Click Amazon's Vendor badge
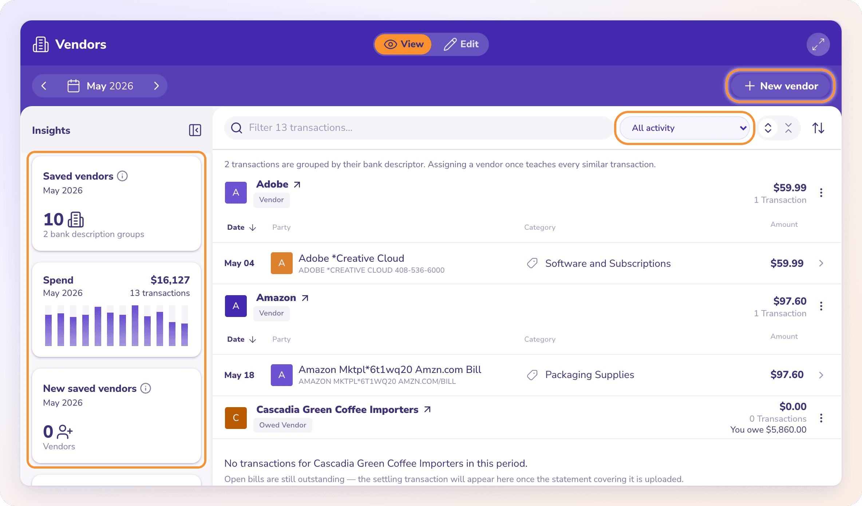Viewport: 862px width, 506px height. tap(272, 313)
